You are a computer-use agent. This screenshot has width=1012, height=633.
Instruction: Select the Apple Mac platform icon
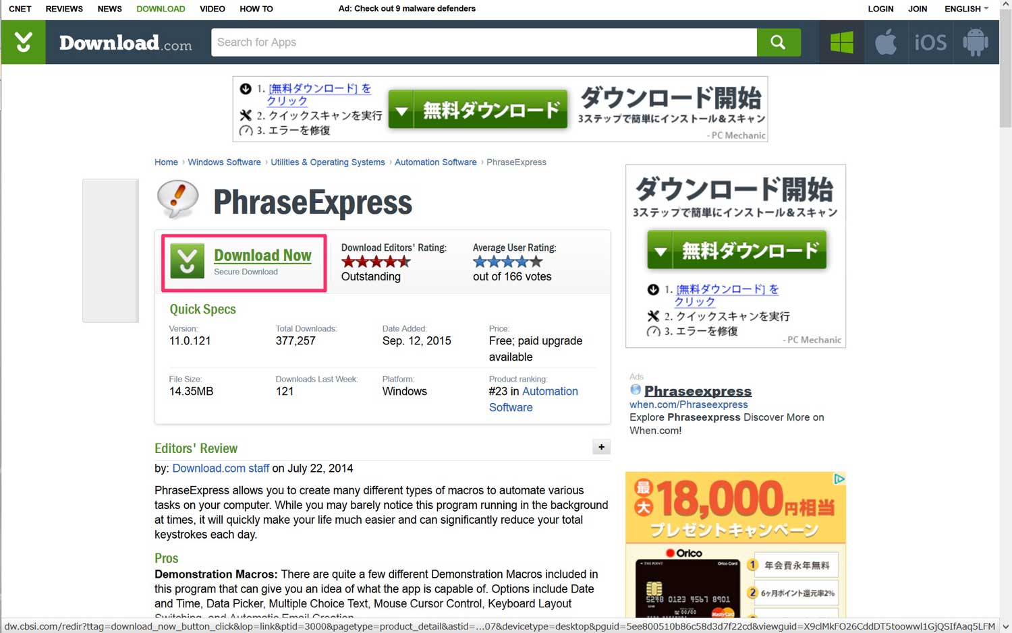(886, 42)
